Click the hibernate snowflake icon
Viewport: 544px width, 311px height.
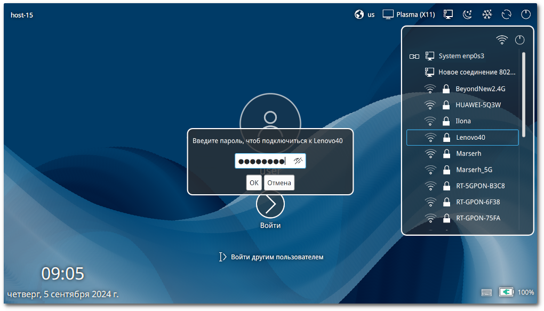click(487, 15)
